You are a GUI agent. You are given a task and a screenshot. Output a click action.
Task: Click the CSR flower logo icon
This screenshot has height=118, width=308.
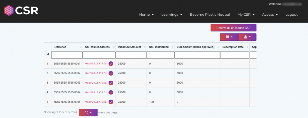click(9, 11)
